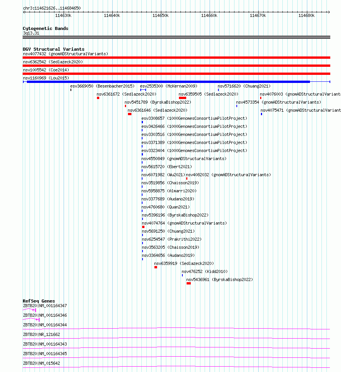Click the Cytogenetic Bands track heading
The image size is (341, 372).
(46, 28)
